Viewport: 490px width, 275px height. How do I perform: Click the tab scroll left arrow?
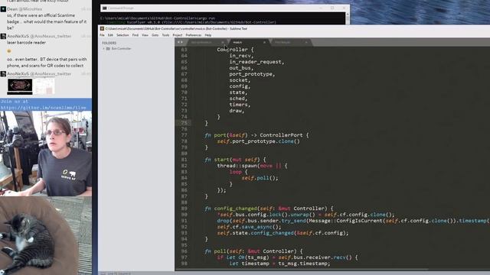point(178,42)
